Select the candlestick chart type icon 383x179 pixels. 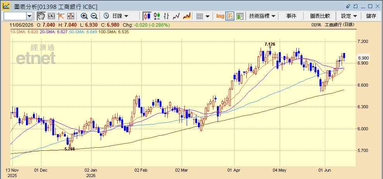pyautogui.click(x=147, y=16)
